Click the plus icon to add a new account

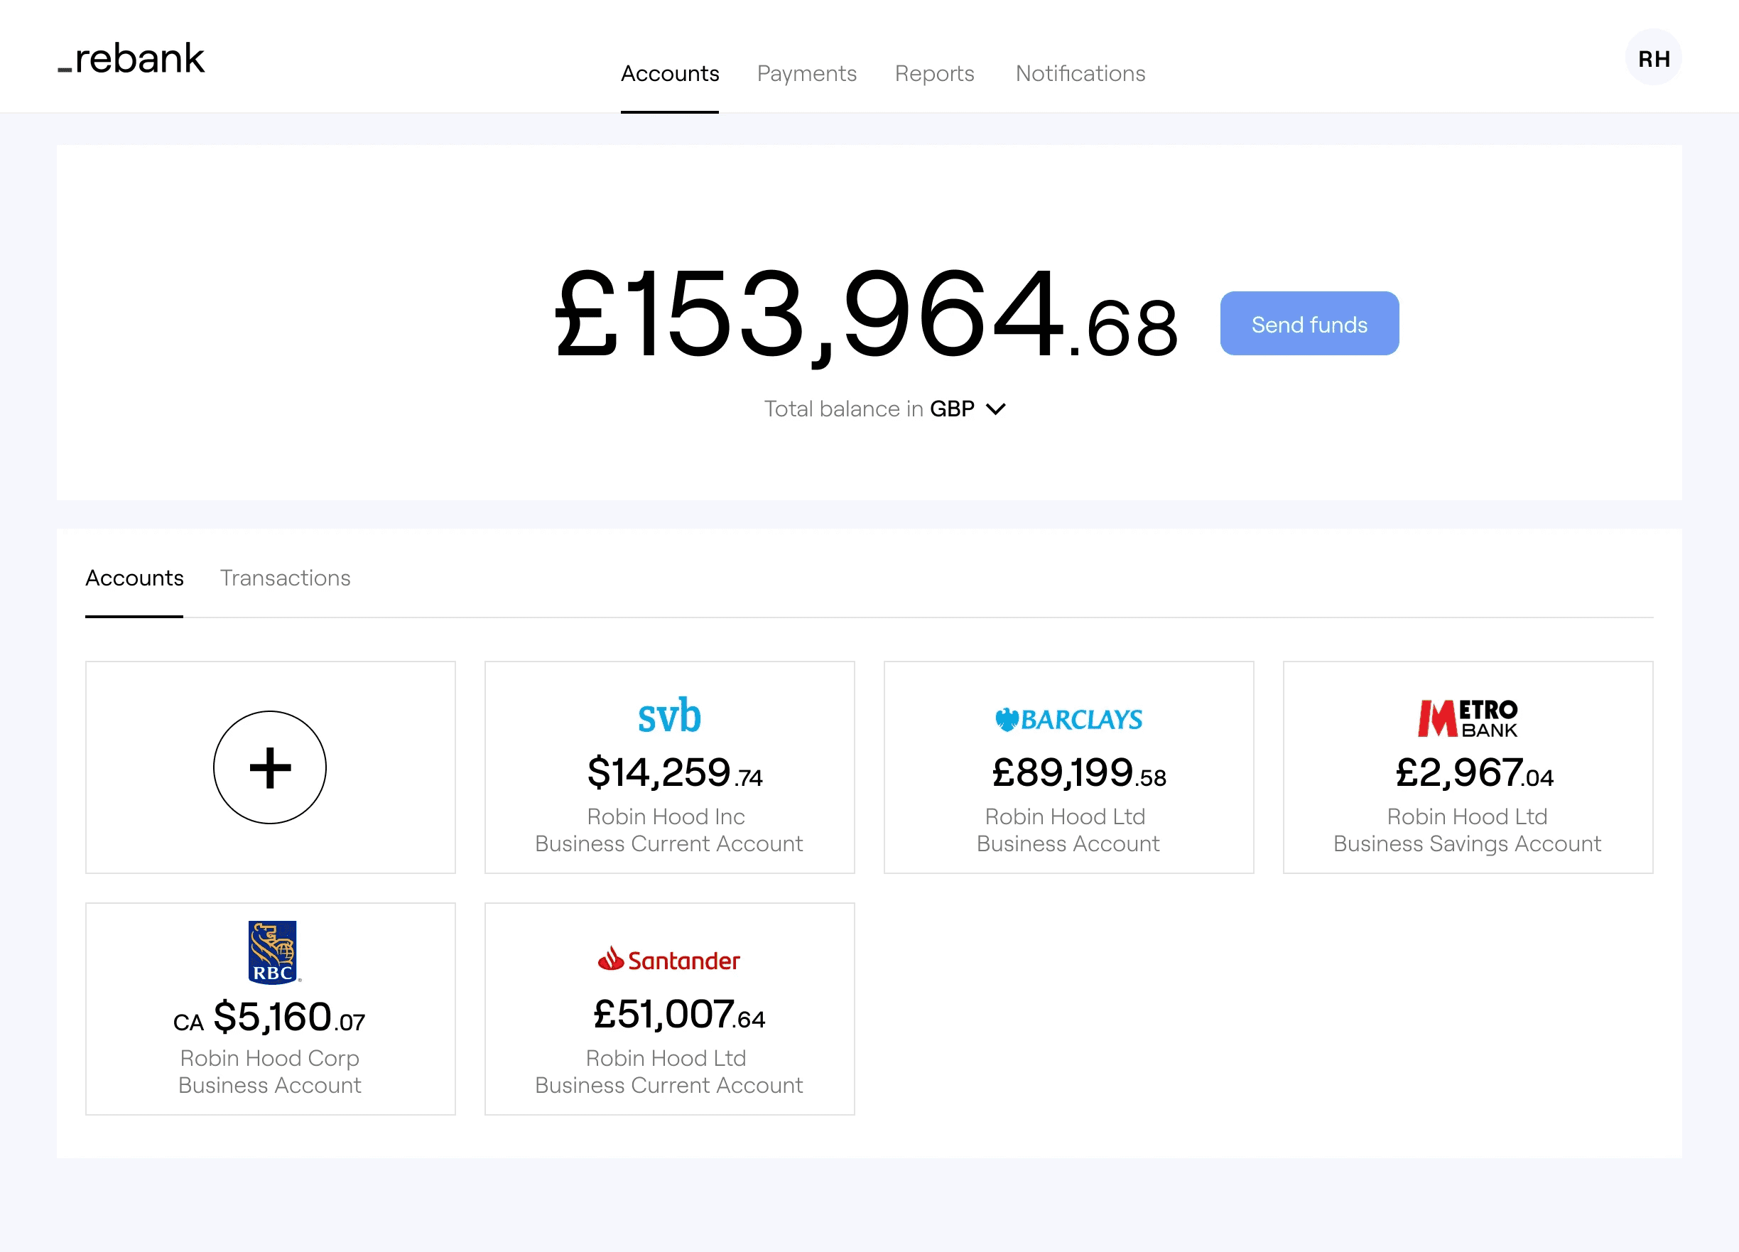270,767
